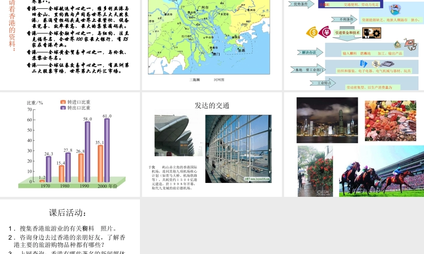
Task: Click the vertical red 请看香港的资料 title
Action: (12, 26)
